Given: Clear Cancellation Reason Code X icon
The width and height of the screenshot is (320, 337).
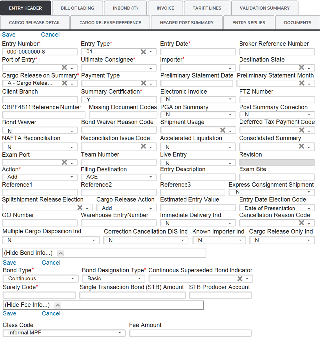Looking at the screenshot, I should [x=301, y=223].
